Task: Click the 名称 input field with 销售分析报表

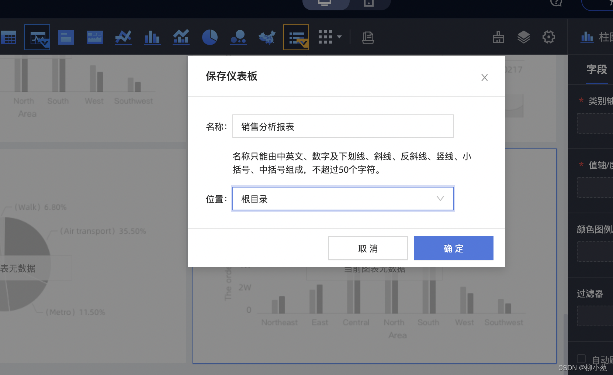Action: (343, 126)
